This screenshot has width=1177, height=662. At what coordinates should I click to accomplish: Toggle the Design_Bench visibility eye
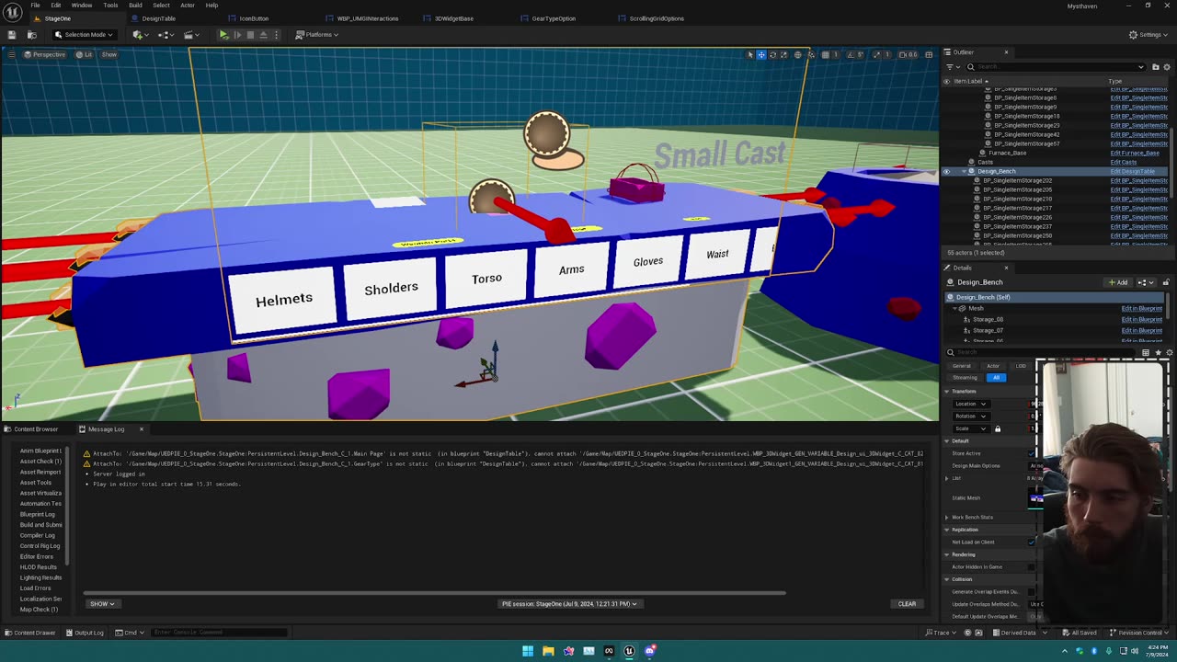(946, 171)
